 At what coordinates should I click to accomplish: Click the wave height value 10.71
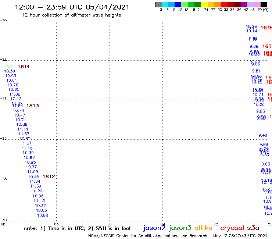(21, 120)
